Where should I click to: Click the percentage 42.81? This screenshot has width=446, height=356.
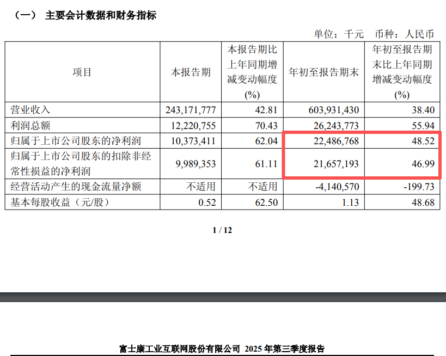tap(266, 110)
